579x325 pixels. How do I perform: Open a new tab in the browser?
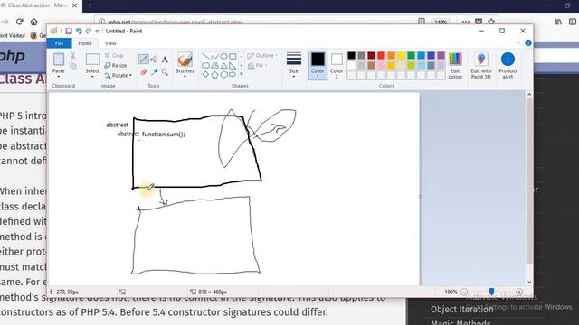[x=90, y=5]
